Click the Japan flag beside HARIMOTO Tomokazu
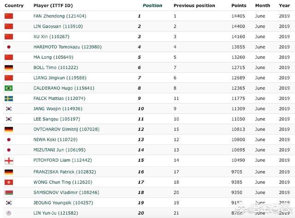 pos(9,47)
